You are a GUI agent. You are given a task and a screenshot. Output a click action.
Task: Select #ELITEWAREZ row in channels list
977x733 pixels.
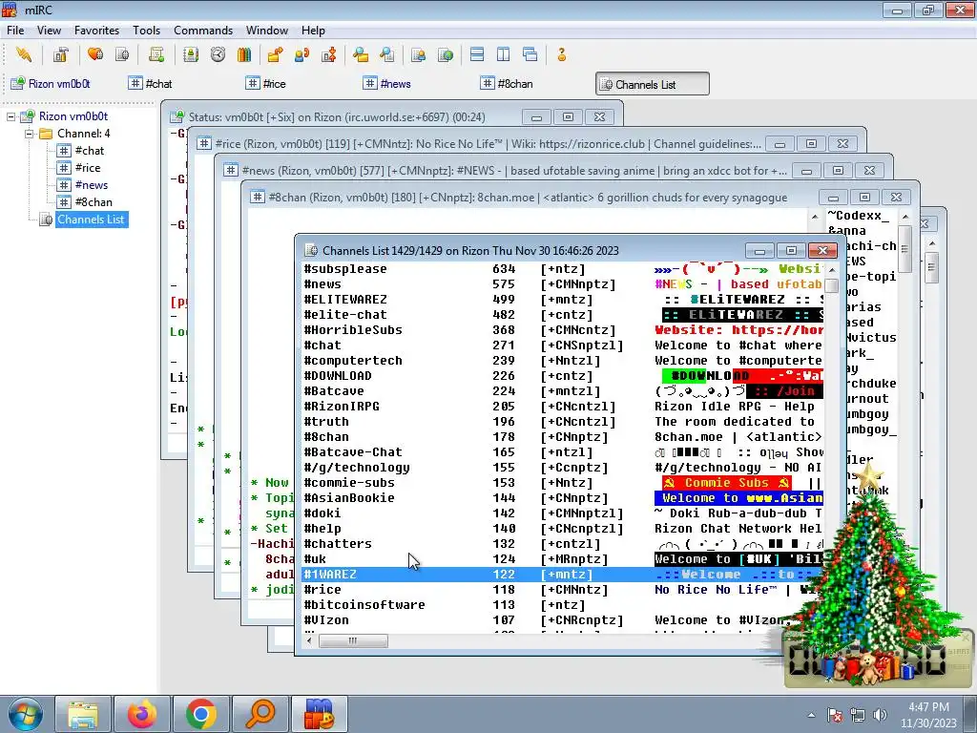pos(563,299)
